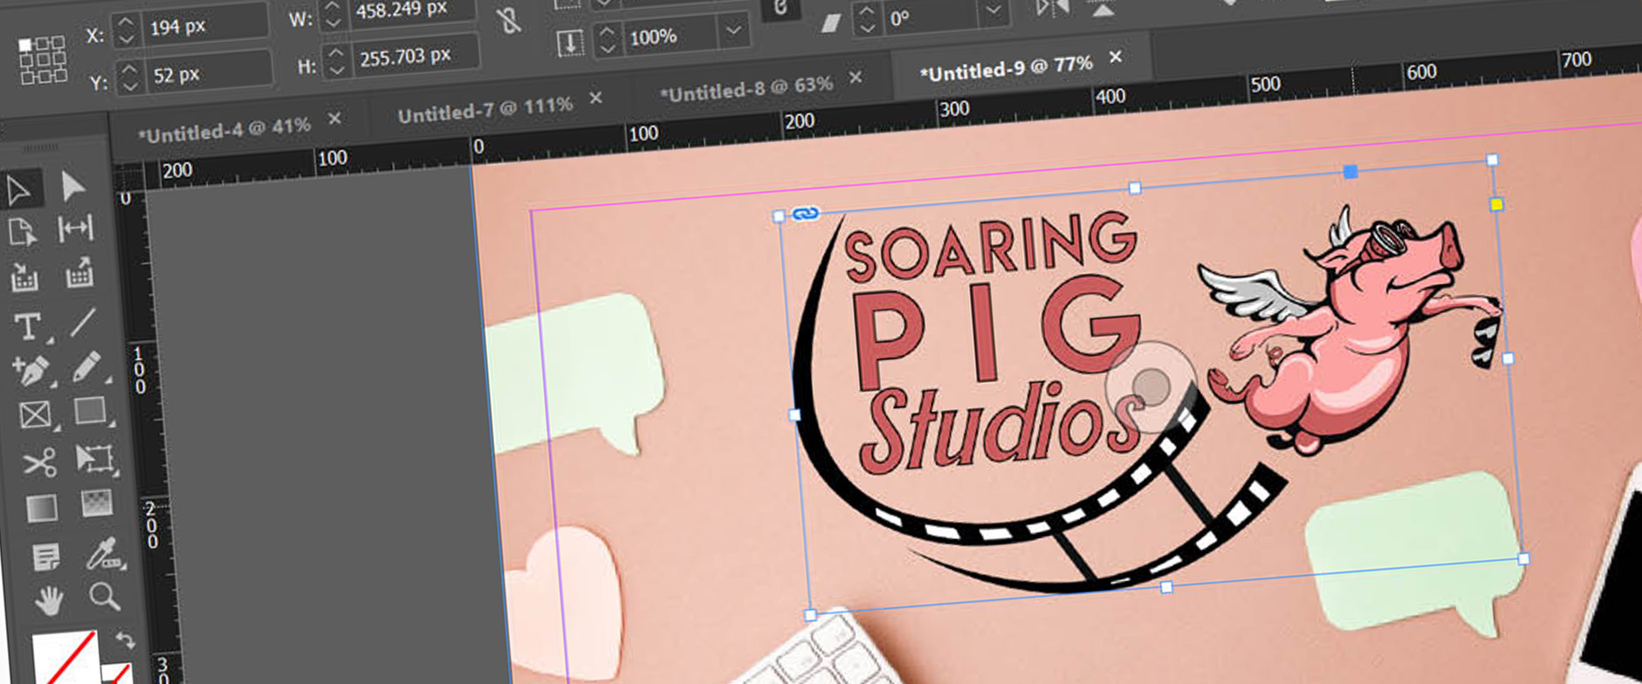Click the scale Y percentage icon
The width and height of the screenshot is (1642, 684).
pos(570,44)
